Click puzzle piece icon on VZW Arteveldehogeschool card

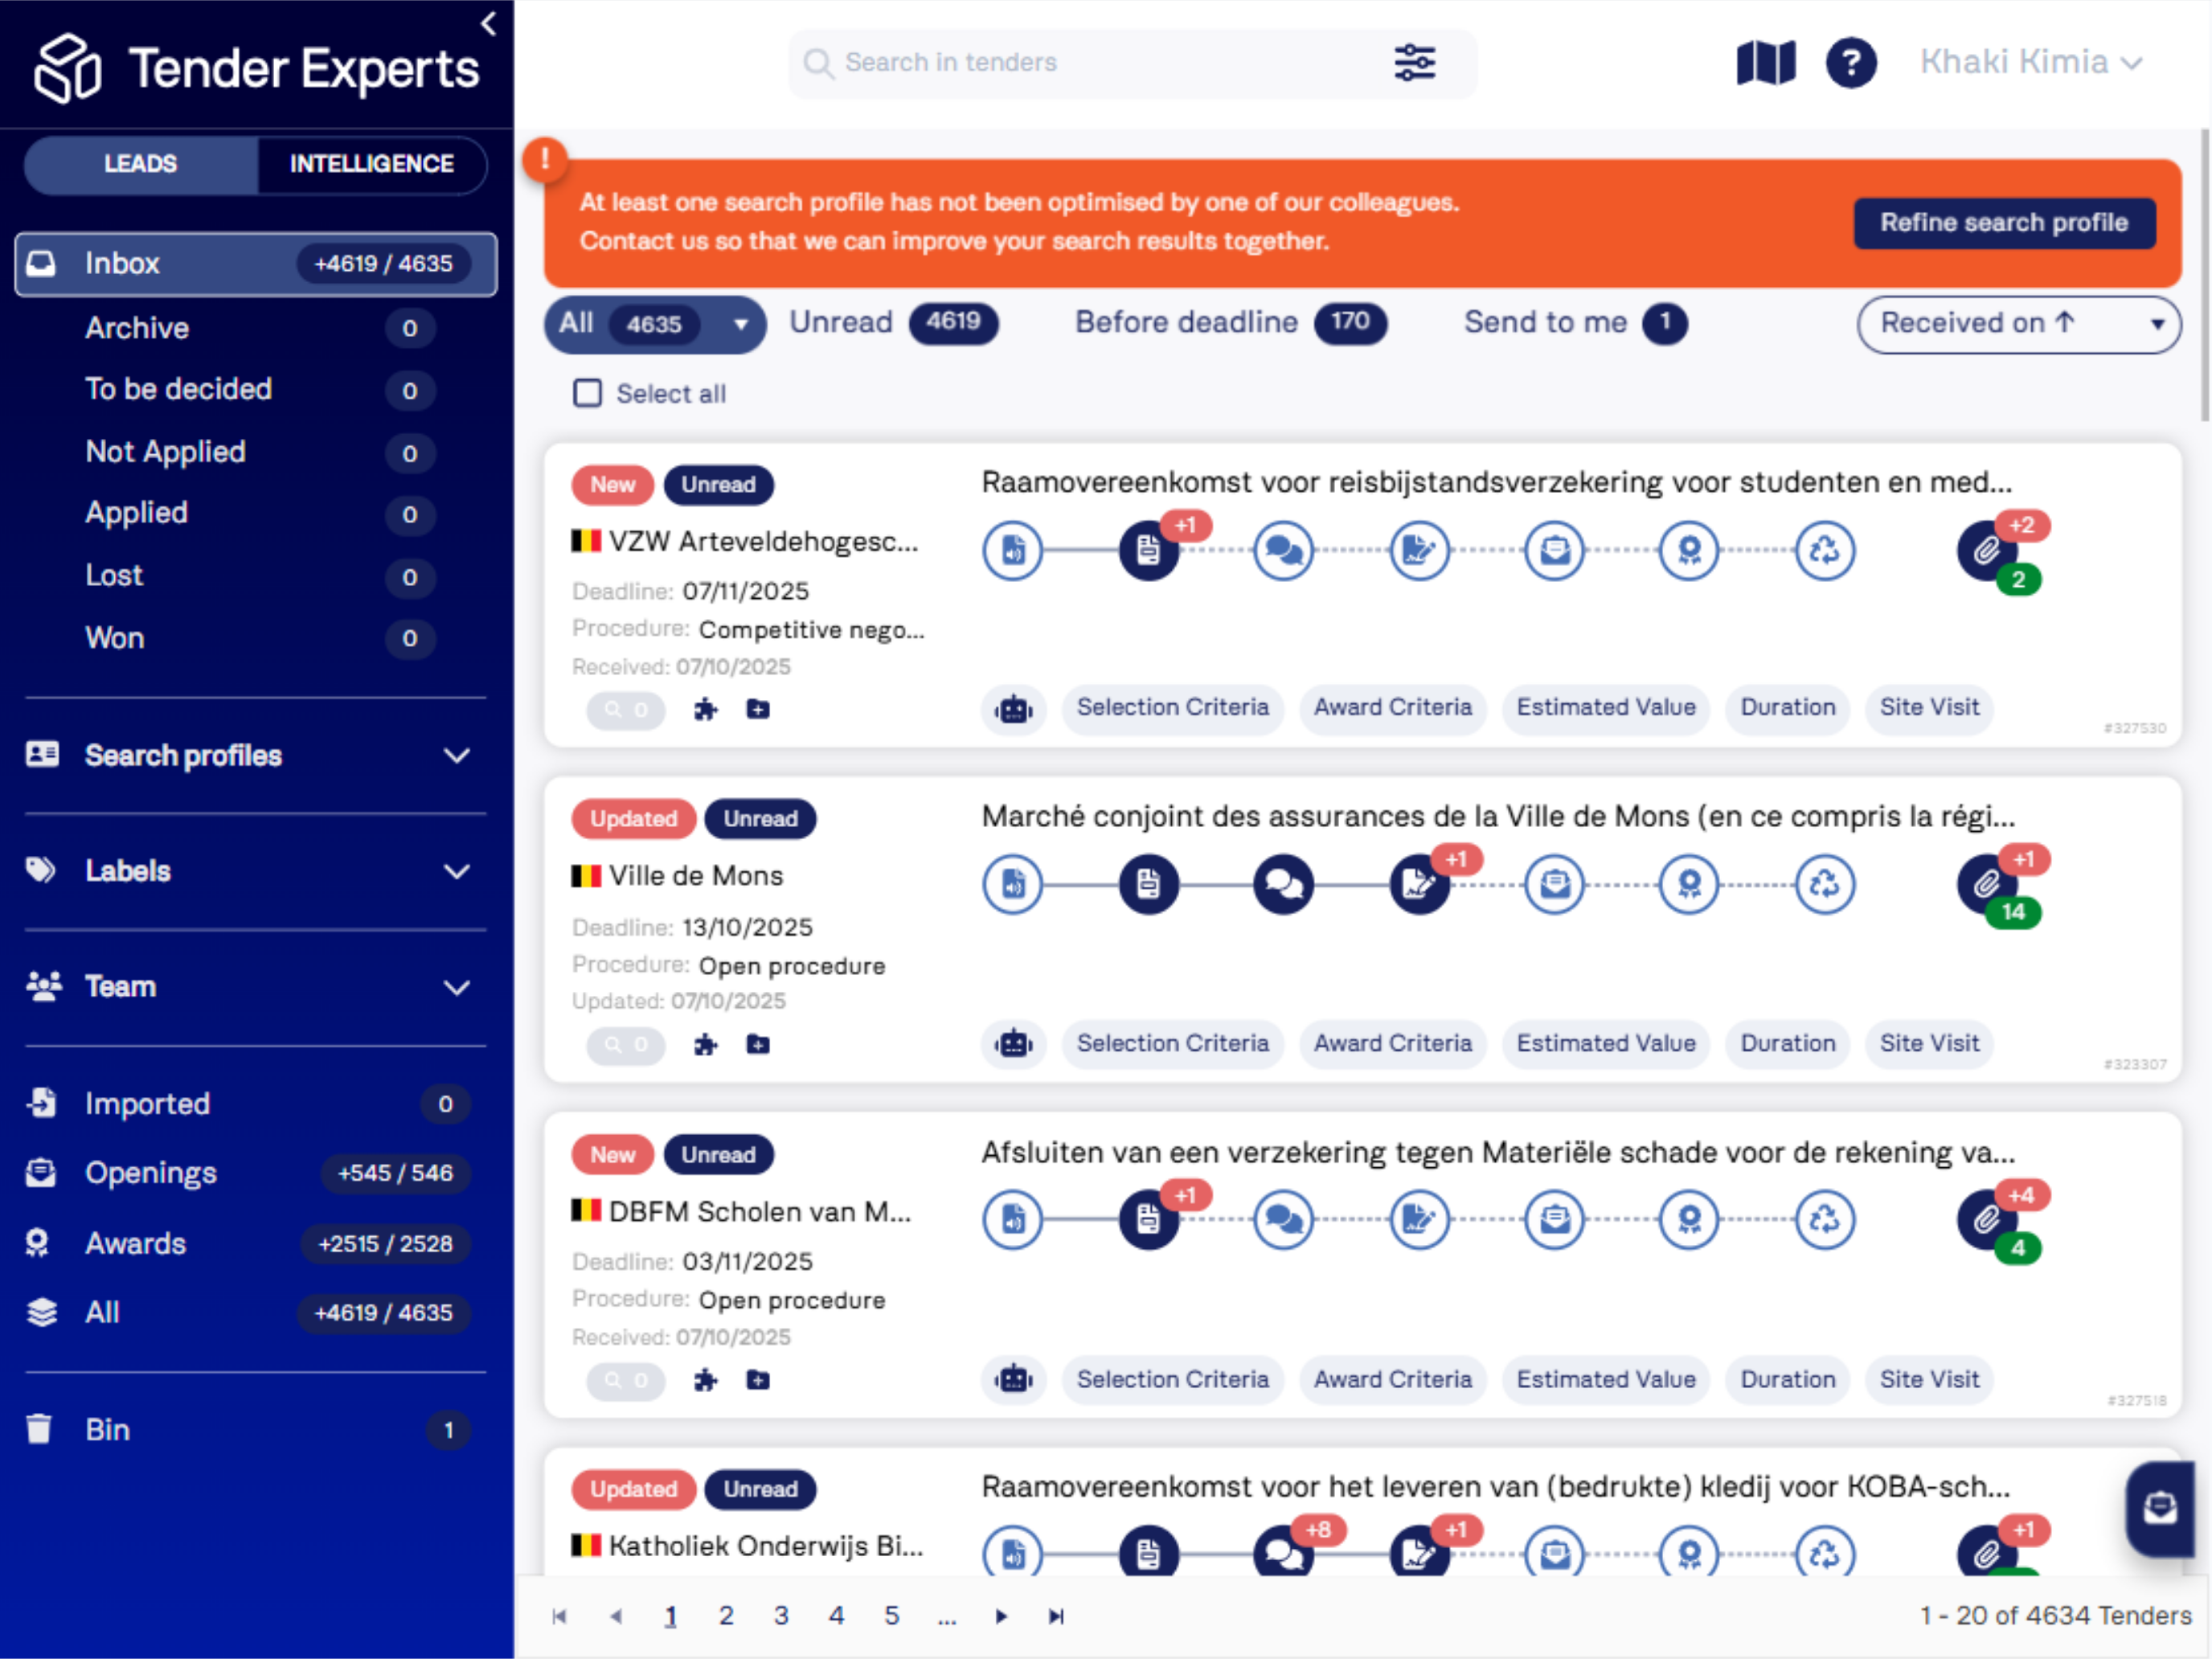point(706,710)
